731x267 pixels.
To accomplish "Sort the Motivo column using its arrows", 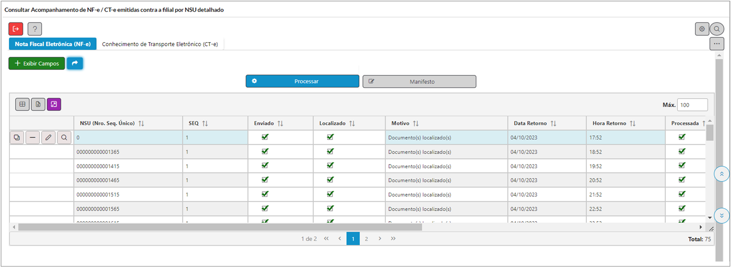I will point(416,123).
